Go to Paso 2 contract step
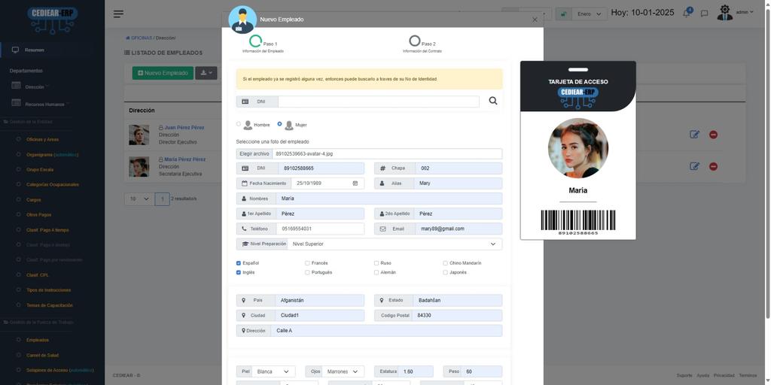The image size is (771, 385). click(415, 41)
